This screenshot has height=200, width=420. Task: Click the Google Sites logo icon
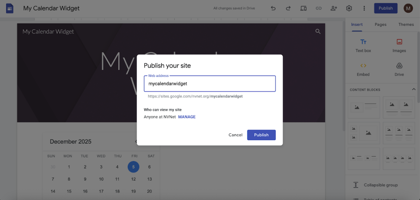pyautogui.click(x=10, y=8)
